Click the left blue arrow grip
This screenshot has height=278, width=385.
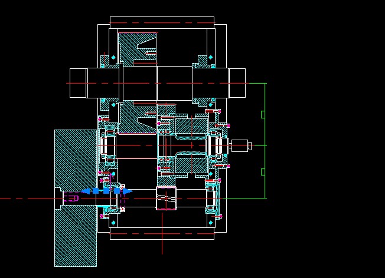click(x=86, y=191)
